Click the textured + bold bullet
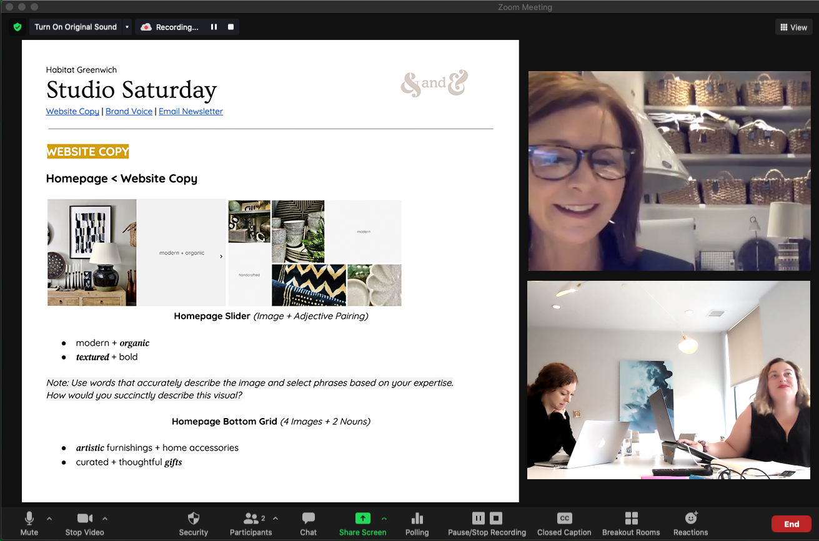 [107, 357]
